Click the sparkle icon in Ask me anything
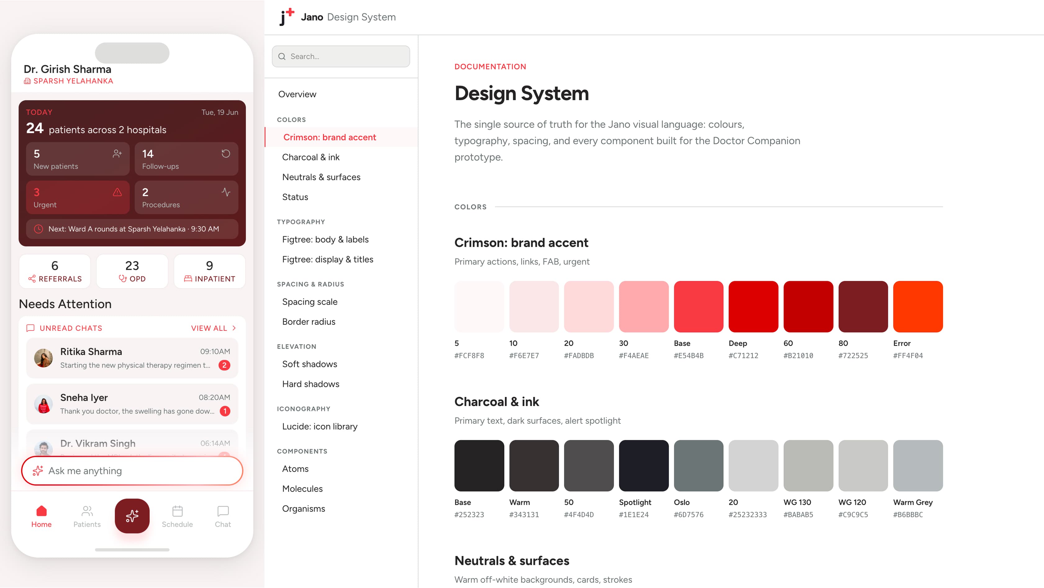The width and height of the screenshot is (1044, 588). pyautogui.click(x=38, y=471)
